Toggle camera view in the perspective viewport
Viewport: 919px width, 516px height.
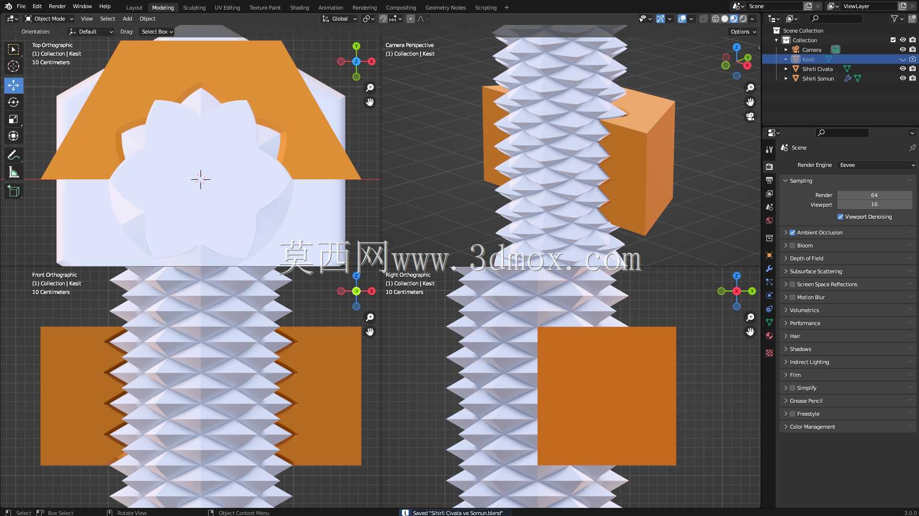pos(750,117)
